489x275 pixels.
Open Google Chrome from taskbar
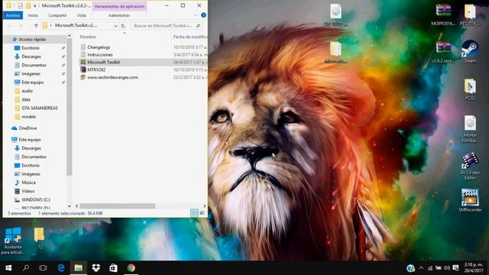[x=131, y=268]
